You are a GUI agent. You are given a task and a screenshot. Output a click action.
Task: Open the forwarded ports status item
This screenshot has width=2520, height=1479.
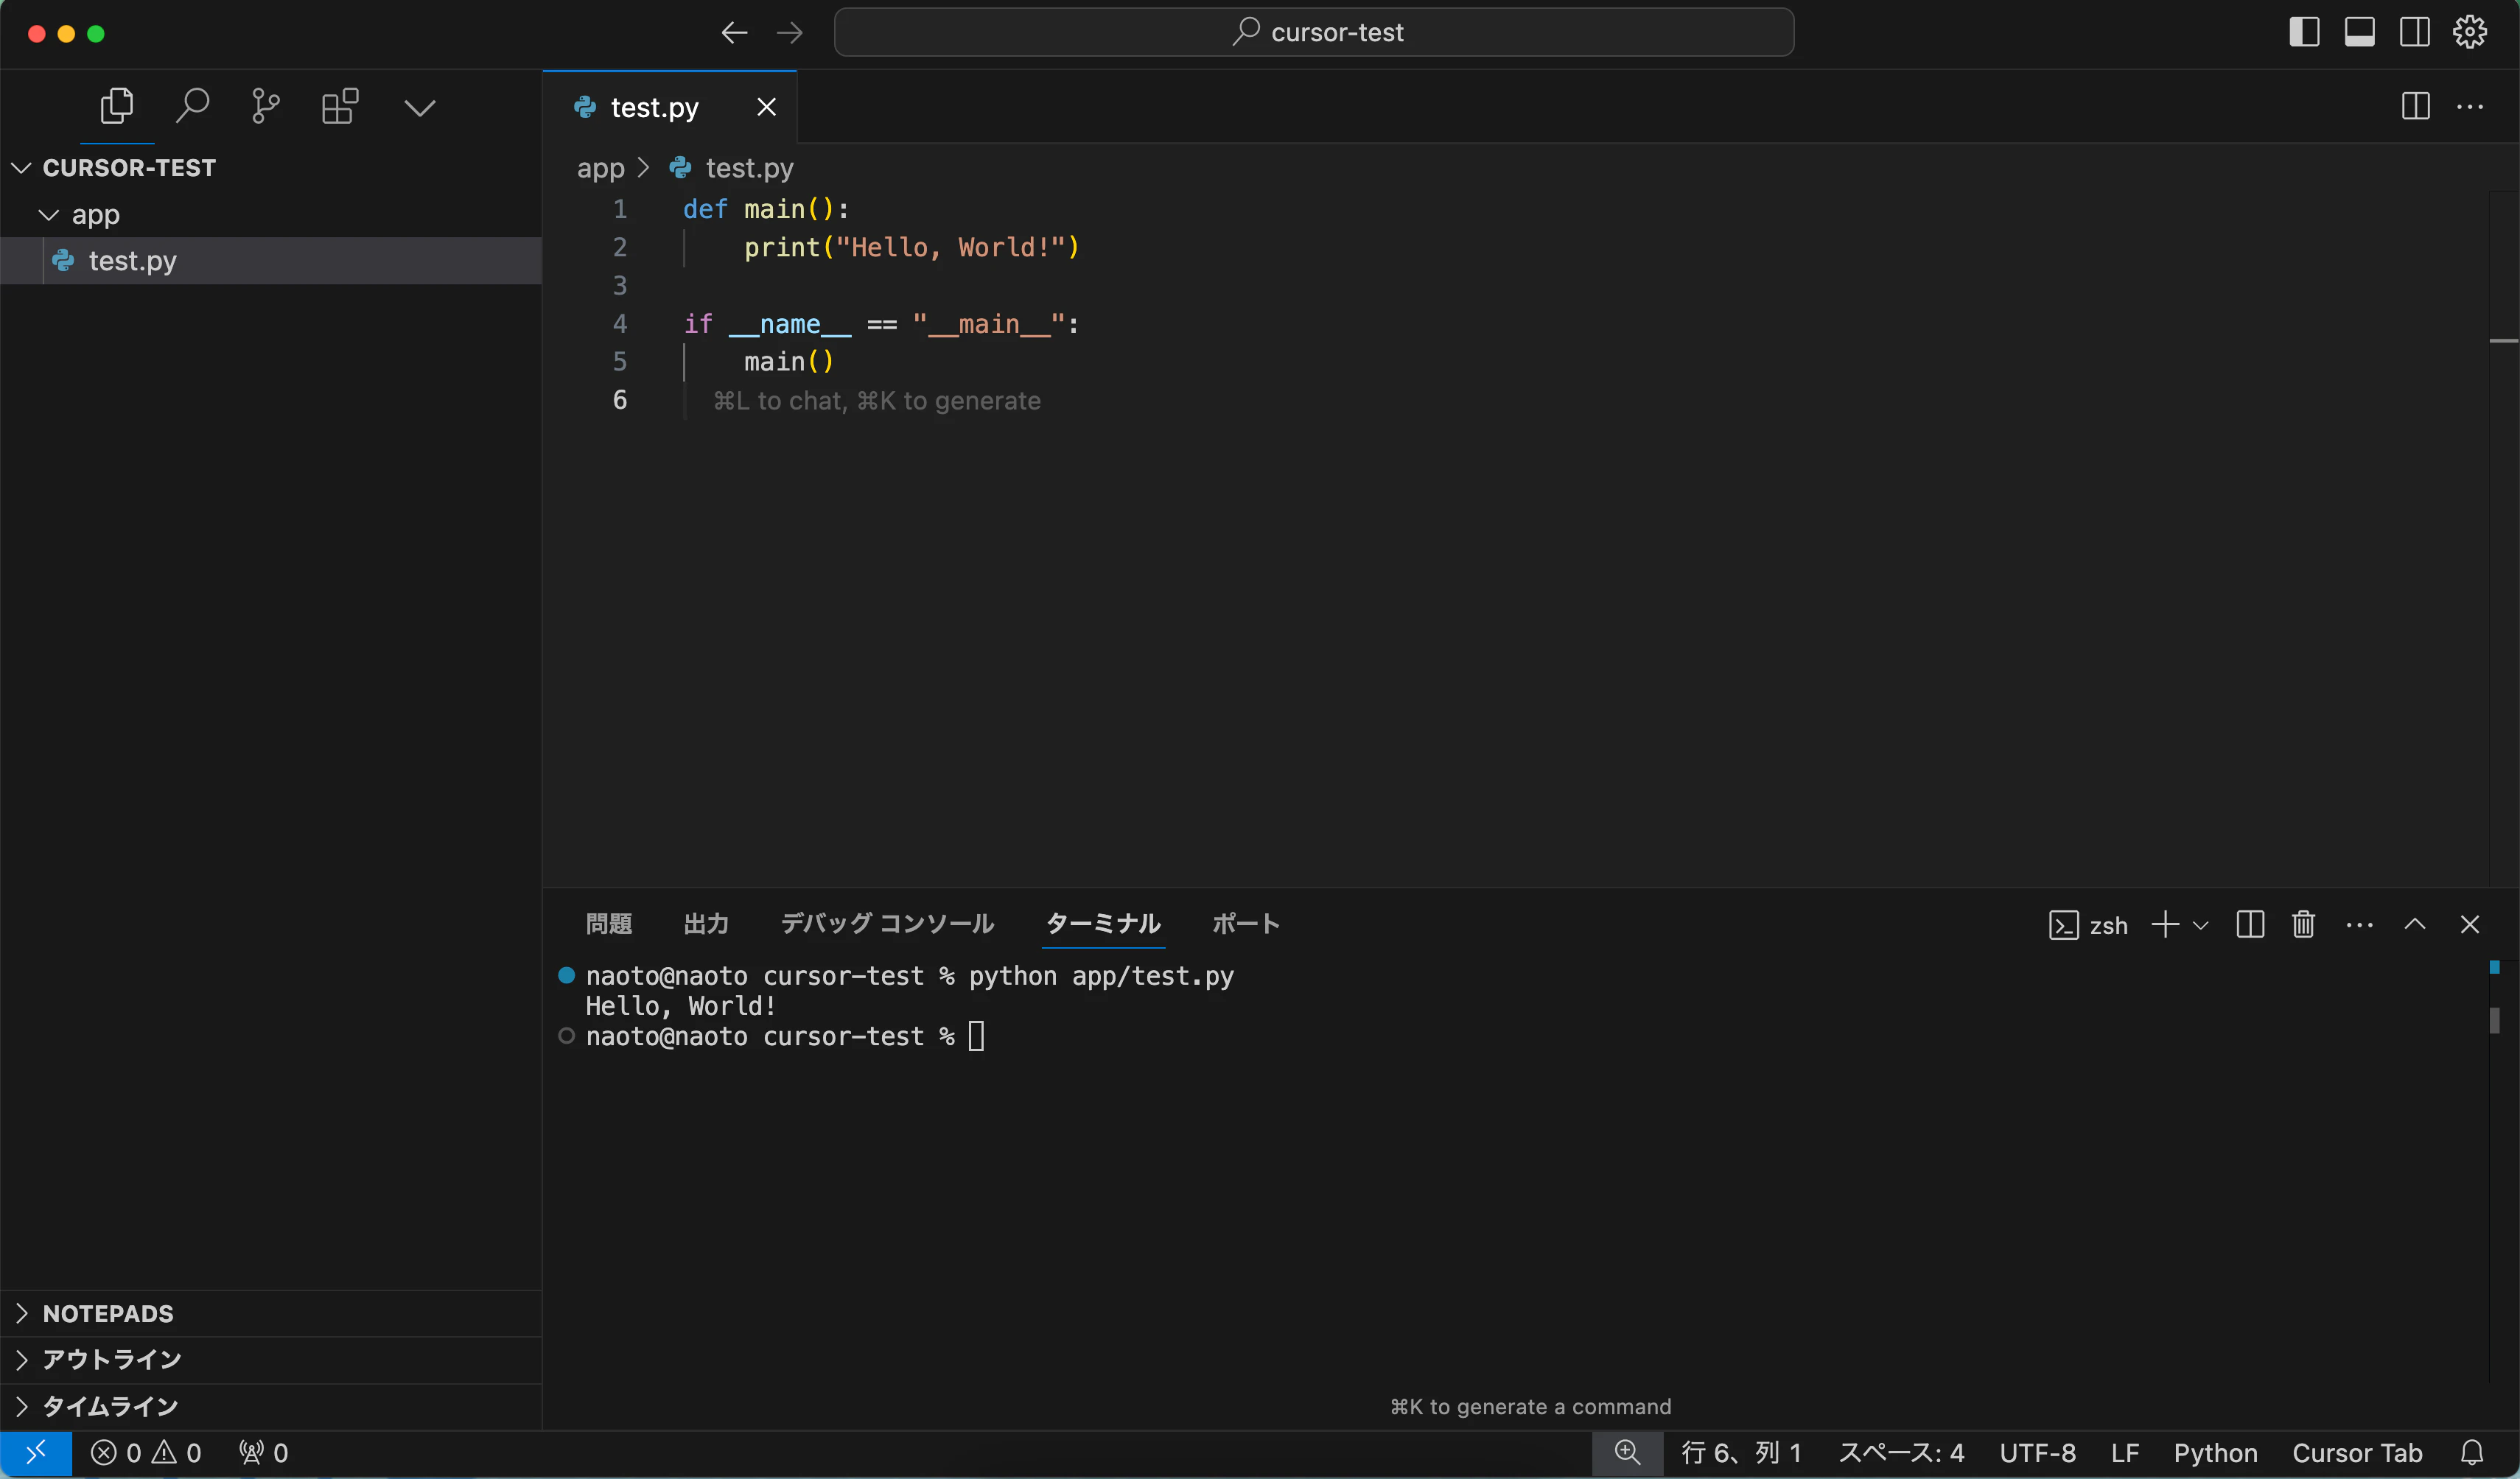pyautogui.click(x=264, y=1453)
